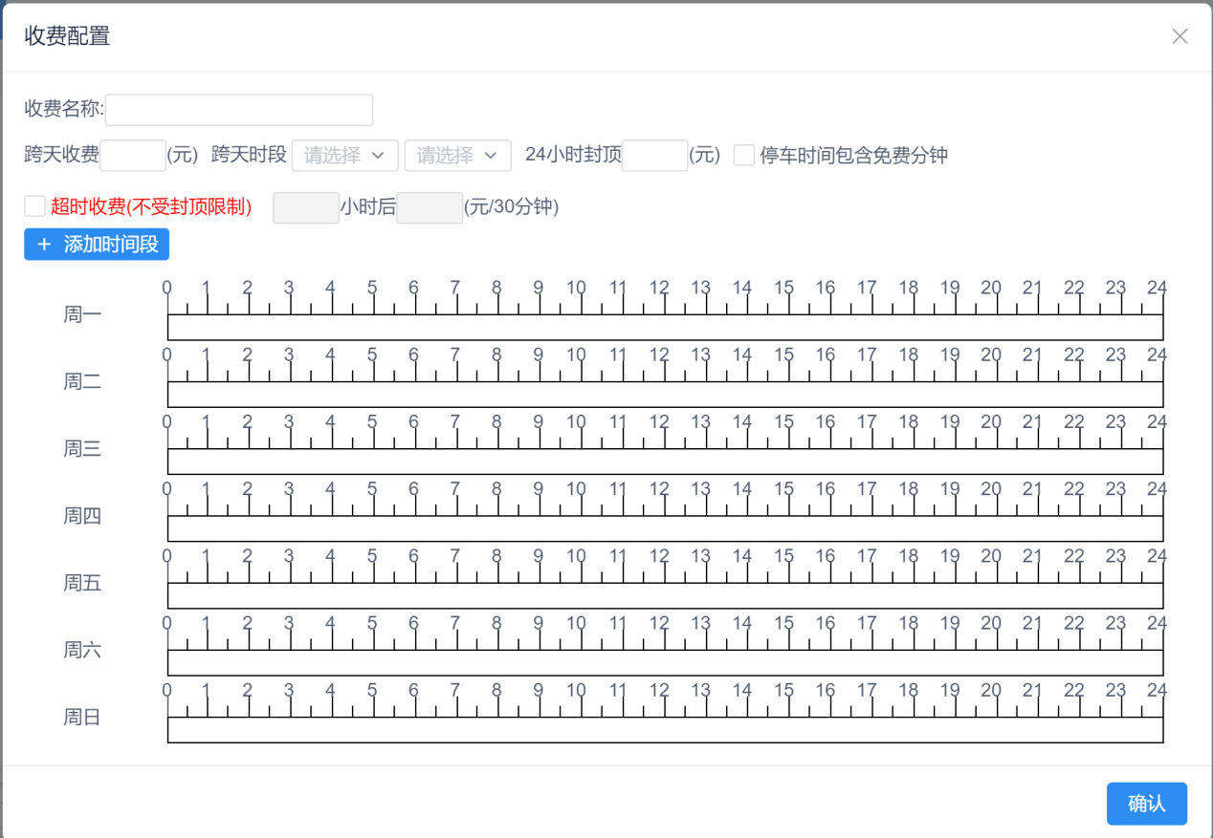Select the 周三 time bar

[666, 462]
